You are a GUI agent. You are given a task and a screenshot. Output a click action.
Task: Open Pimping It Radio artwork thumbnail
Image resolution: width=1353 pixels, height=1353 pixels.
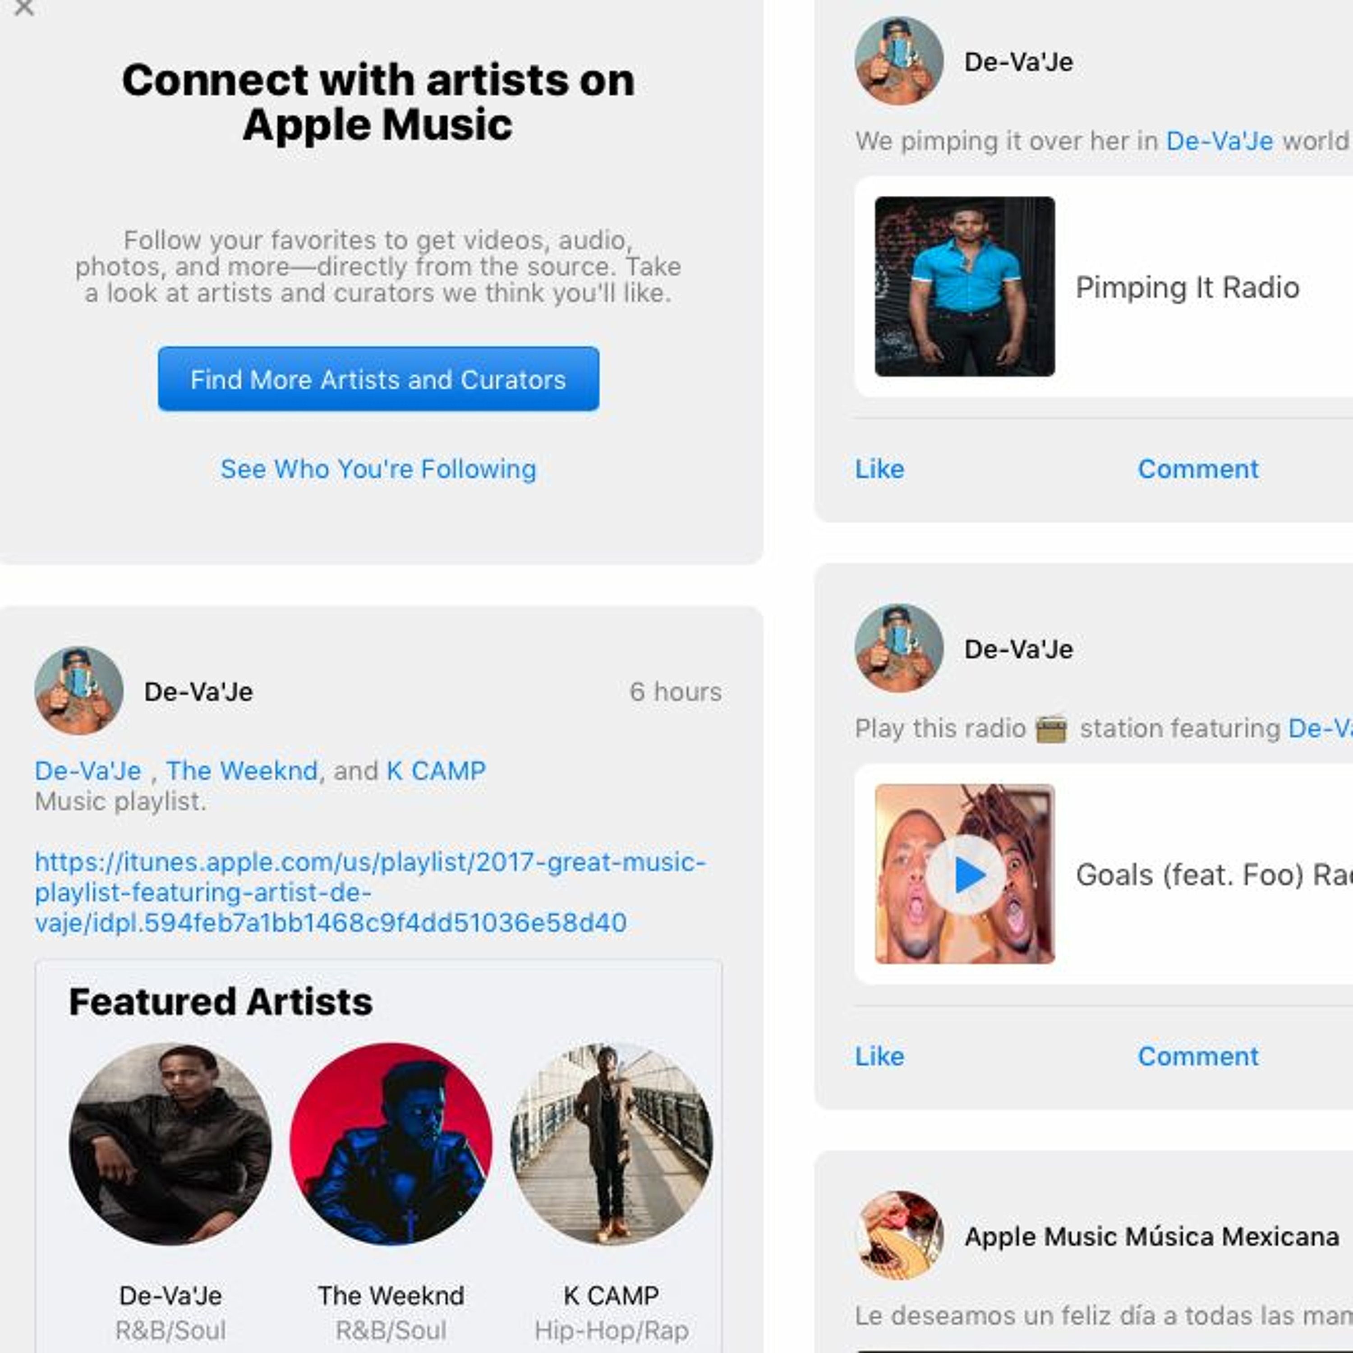click(x=964, y=286)
